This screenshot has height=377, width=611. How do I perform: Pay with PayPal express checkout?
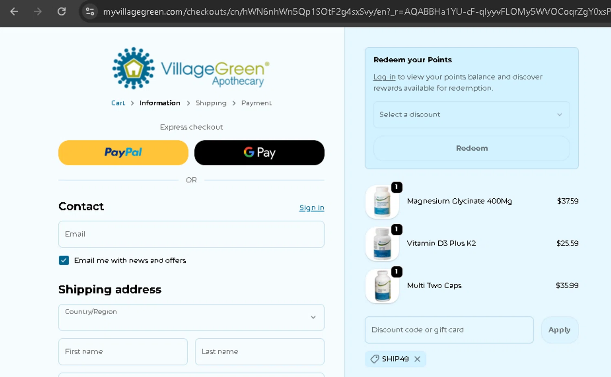pyautogui.click(x=123, y=153)
